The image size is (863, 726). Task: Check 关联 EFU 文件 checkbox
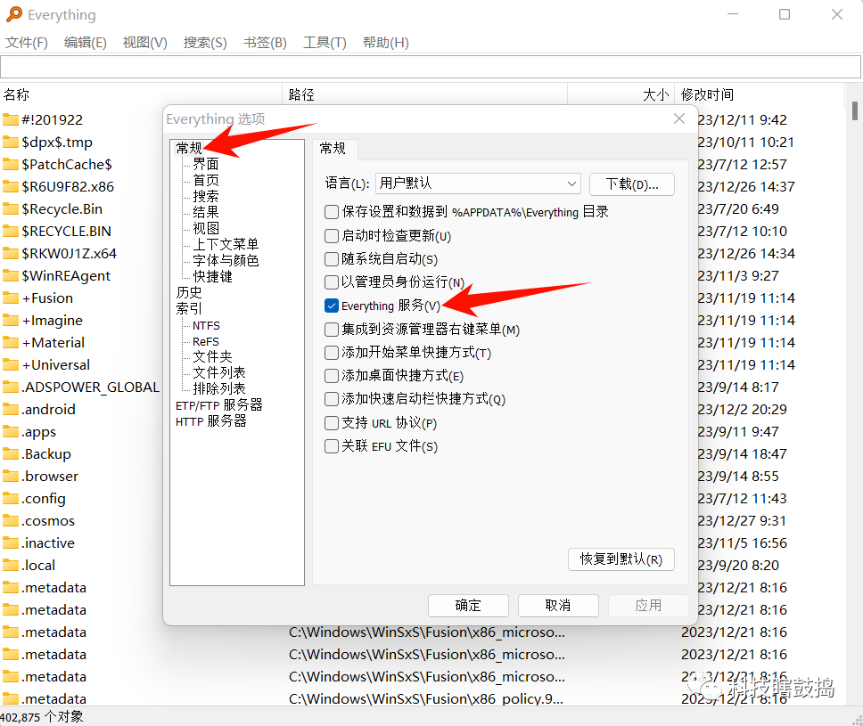pyautogui.click(x=332, y=446)
